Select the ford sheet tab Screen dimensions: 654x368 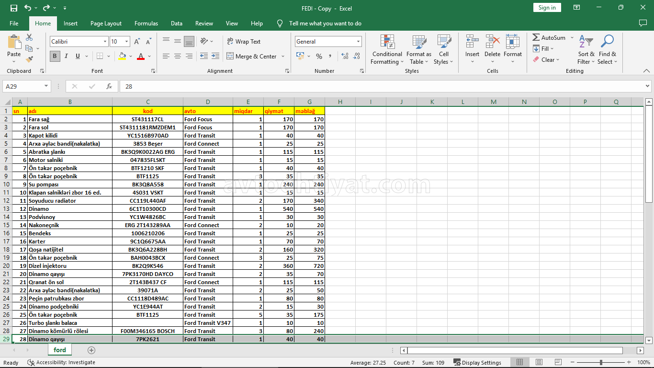pos(60,350)
